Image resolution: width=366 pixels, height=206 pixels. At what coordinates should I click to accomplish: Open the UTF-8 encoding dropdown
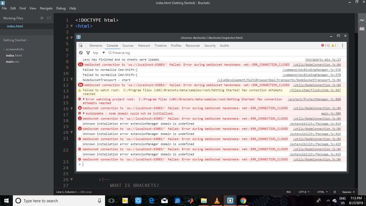click(x=304, y=192)
